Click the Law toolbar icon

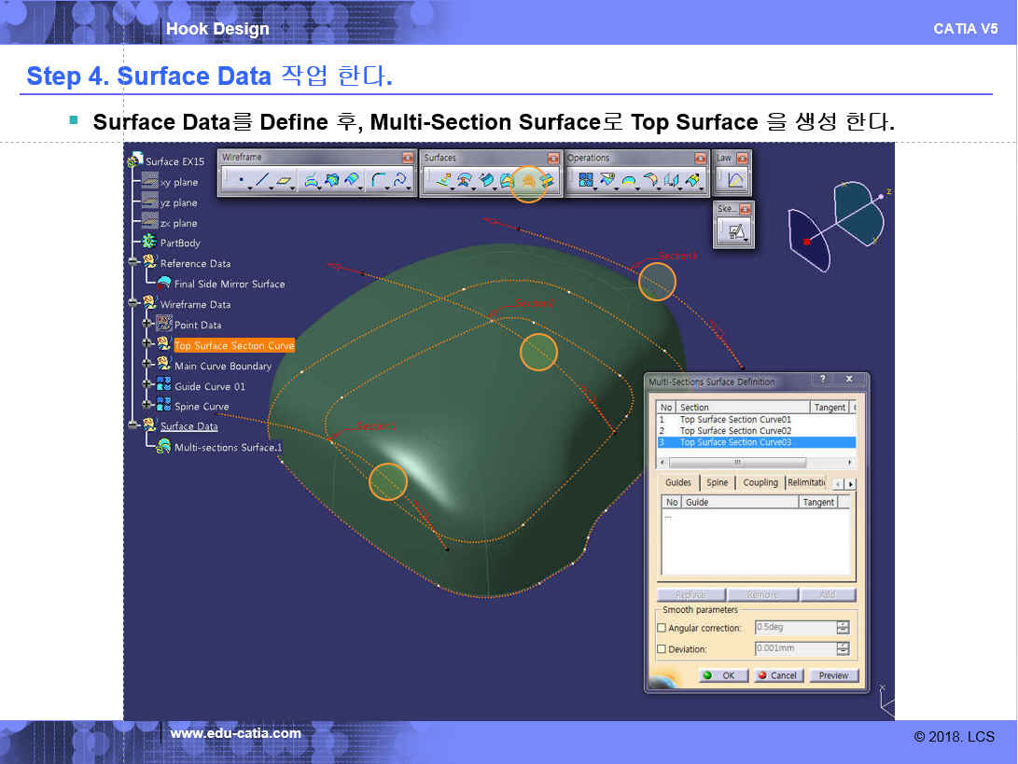coord(734,180)
